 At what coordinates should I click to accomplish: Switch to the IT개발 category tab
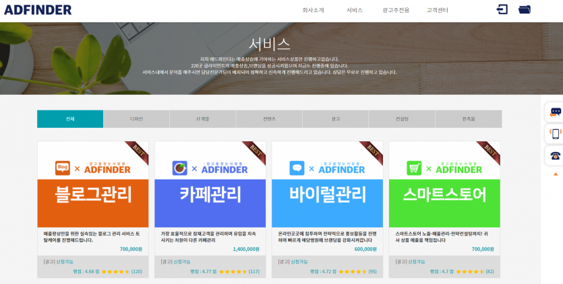202,119
